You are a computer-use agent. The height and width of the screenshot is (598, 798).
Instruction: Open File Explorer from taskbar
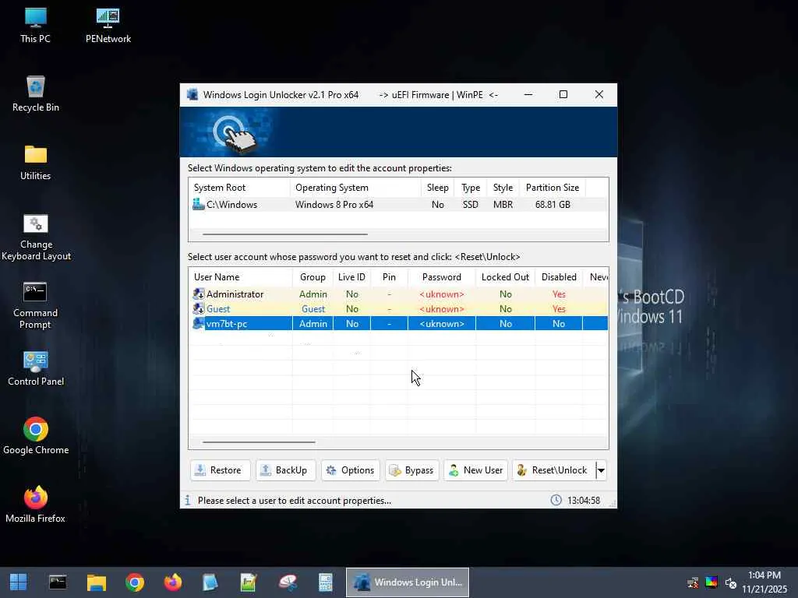coord(96,582)
